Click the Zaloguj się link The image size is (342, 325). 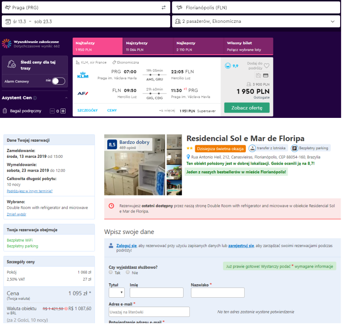click(x=126, y=246)
